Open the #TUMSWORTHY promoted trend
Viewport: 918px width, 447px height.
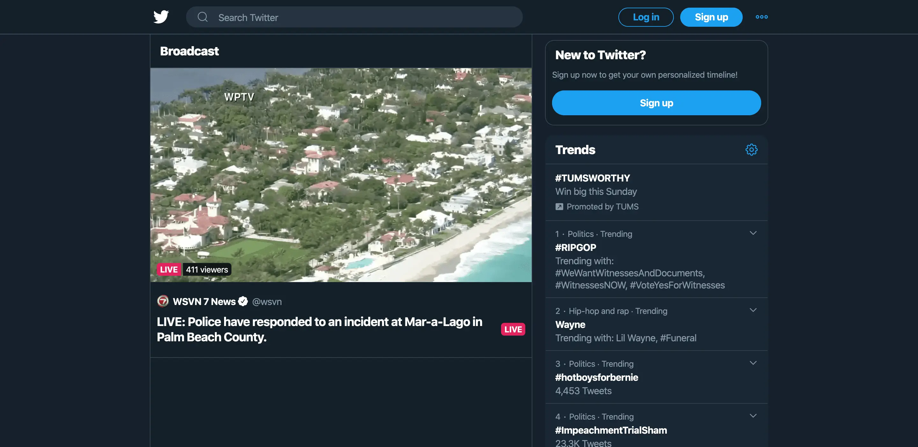[x=592, y=178]
